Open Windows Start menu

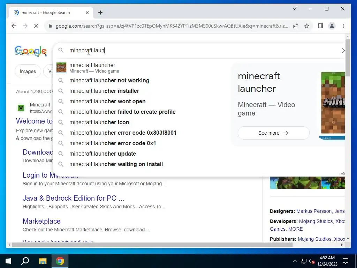pos(8,261)
